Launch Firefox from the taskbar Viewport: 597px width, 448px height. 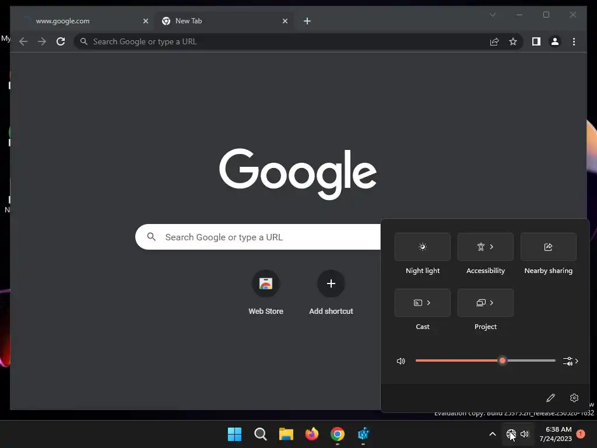point(312,434)
